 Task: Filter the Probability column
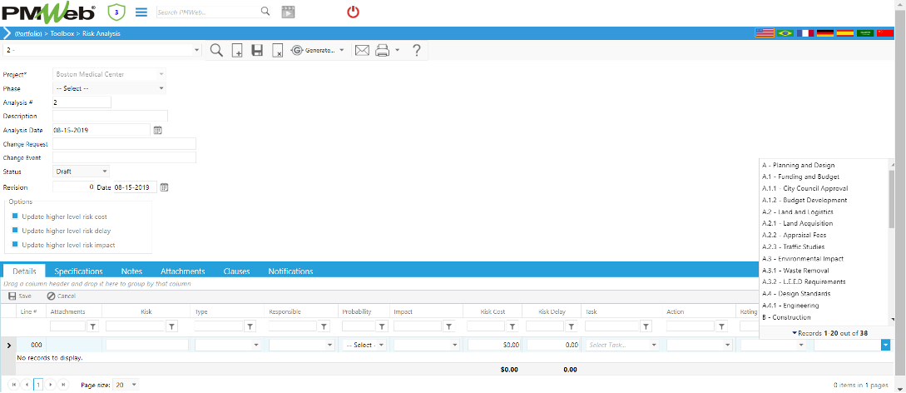pyautogui.click(x=382, y=326)
